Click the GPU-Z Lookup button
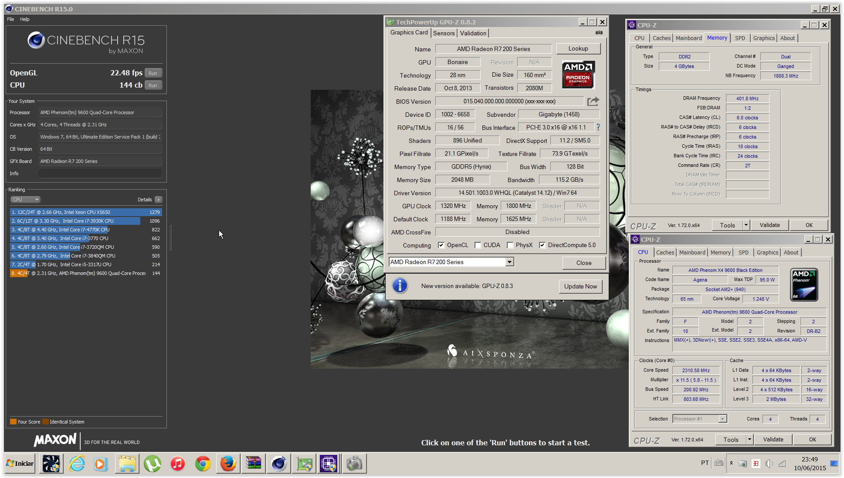844x478 pixels. (x=578, y=49)
